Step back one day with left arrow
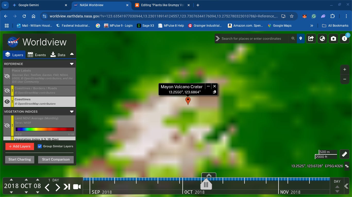This screenshot has height=197, width=352. [47, 187]
